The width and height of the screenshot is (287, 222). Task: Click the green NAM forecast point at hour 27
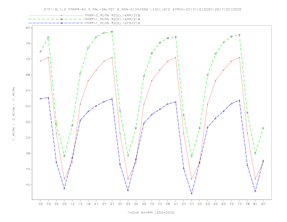click(112, 32)
